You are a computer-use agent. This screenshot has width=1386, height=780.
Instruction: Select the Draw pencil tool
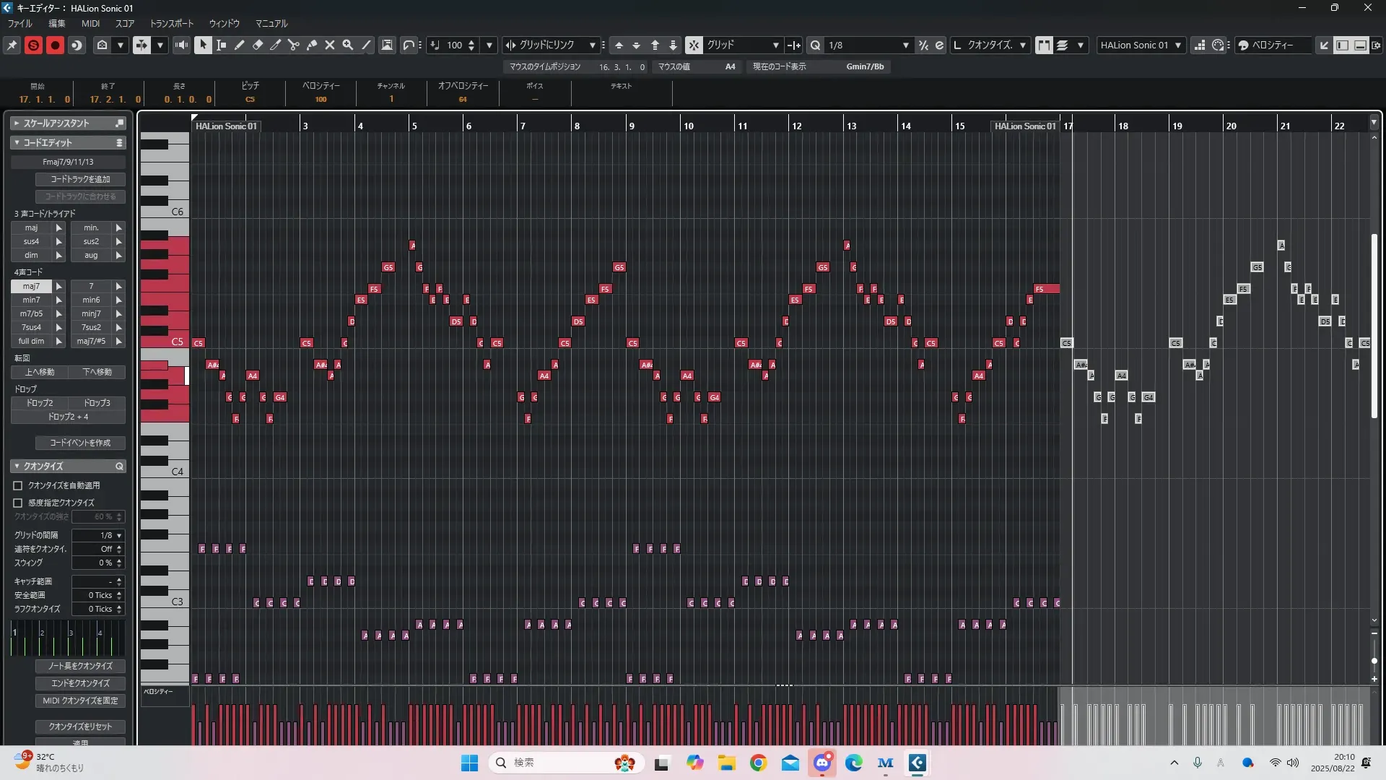(x=240, y=45)
